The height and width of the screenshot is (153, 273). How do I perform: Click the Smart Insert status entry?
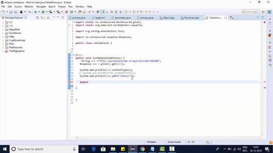coord(174,142)
